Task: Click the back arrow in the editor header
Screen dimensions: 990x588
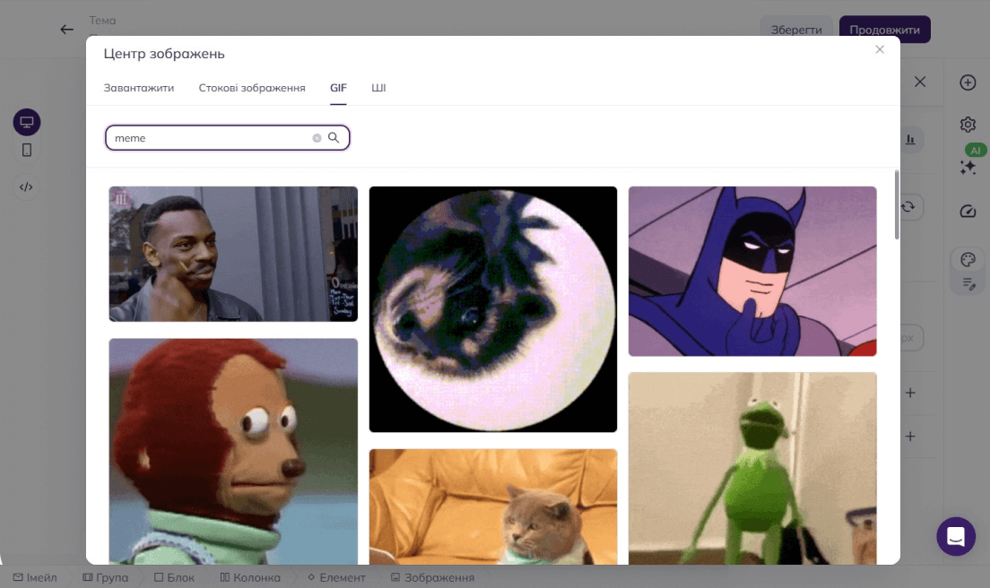Action: click(67, 30)
